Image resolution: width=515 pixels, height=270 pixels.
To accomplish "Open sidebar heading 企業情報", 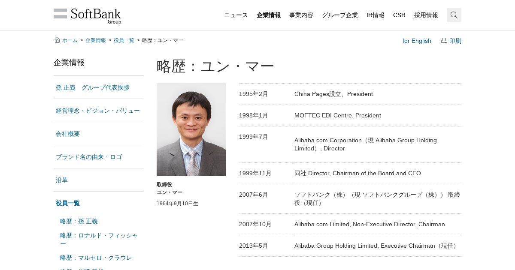I will click(x=69, y=63).
